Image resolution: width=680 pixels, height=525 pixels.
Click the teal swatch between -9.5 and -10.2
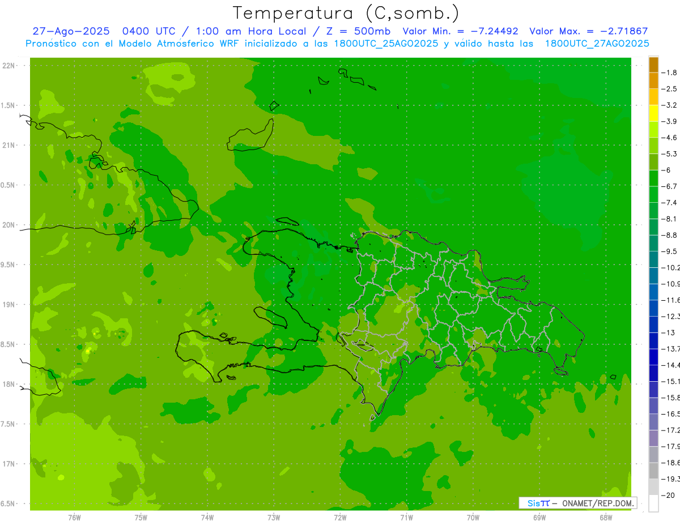point(653,259)
